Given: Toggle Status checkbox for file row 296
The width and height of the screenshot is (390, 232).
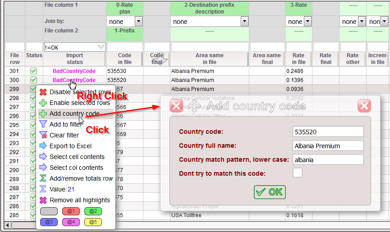Looking at the screenshot, I should [x=33, y=116].
